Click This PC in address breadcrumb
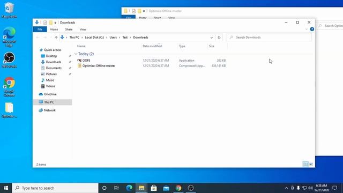The height and width of the screenshot is (193, 343). [74, 38]
